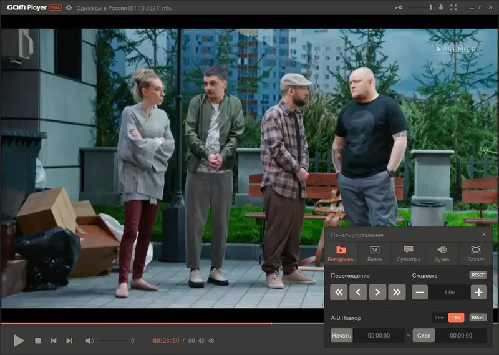
Task: Skip to the previous file
Action: point(54,341)
